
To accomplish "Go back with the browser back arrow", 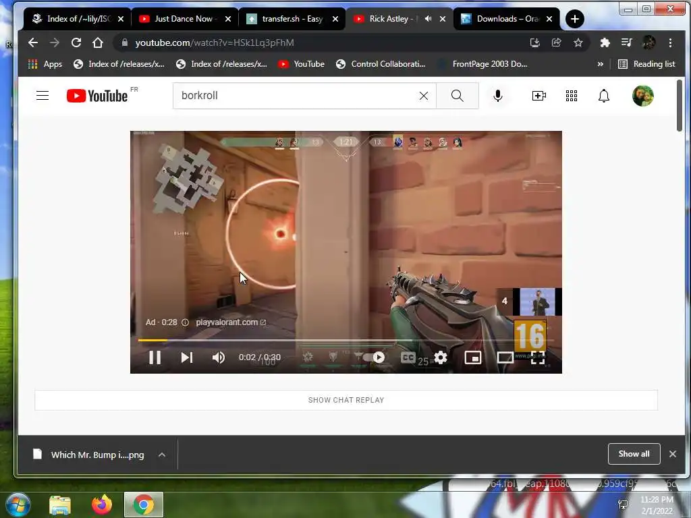I will pyautogui.click(x=33, y=42).
